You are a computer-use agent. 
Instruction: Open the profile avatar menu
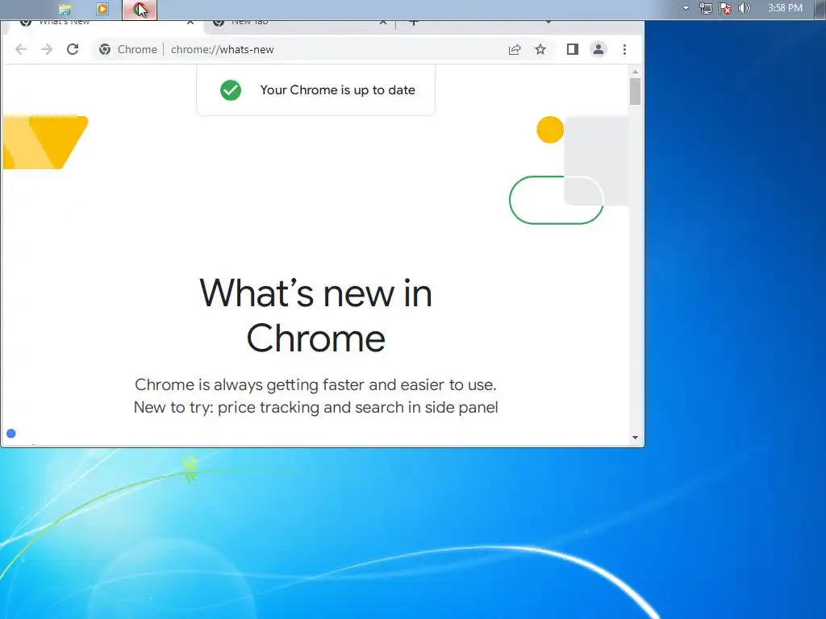599,49
